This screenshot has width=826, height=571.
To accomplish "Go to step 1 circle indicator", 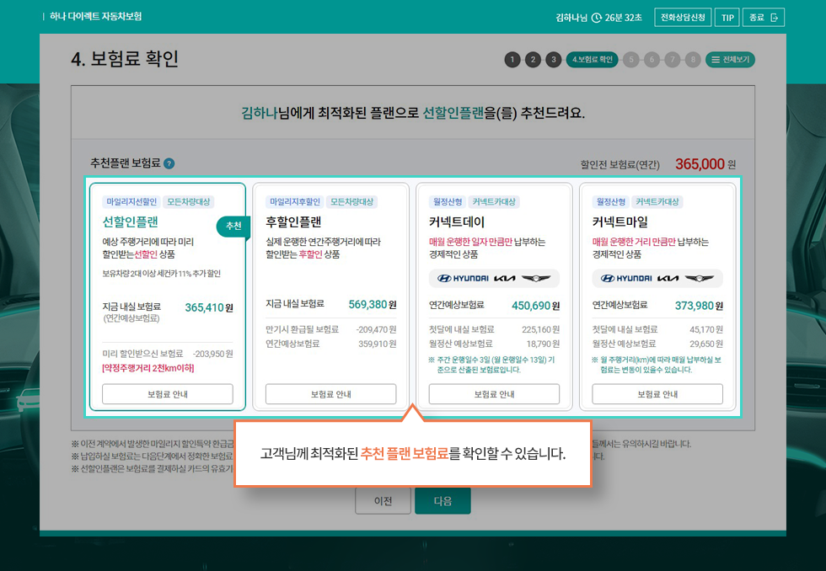I will [512, 60].
